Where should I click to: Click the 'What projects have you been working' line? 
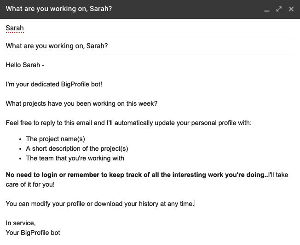pos(81,103)
